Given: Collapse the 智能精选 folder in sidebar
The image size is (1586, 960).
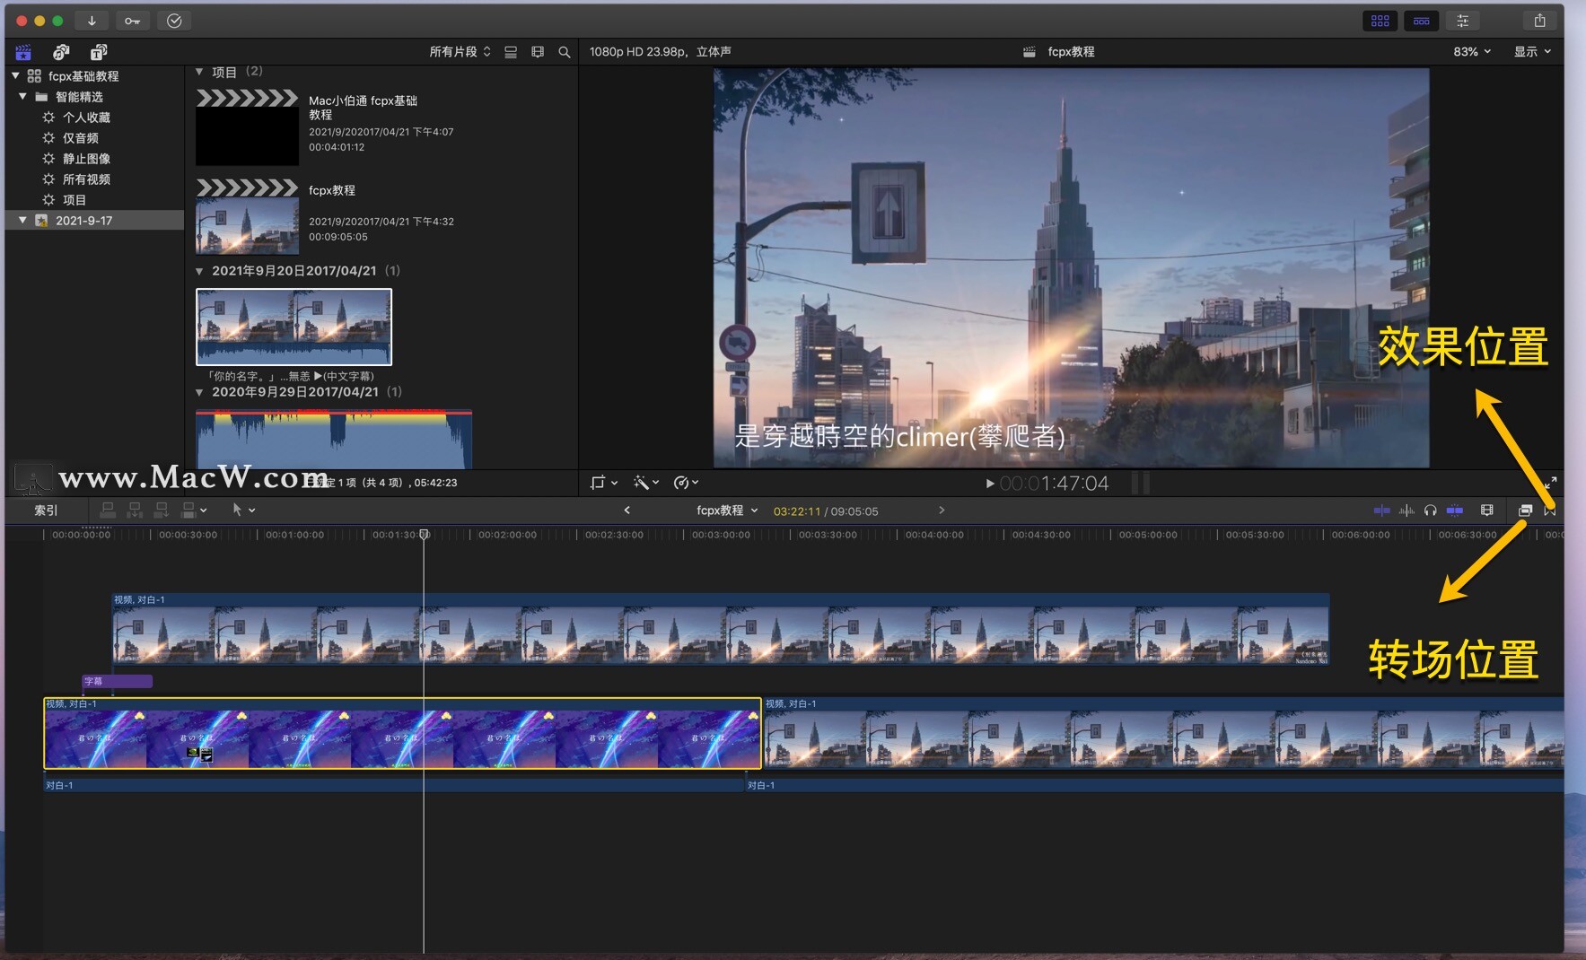Looking at the screenshot, I should pos(22,97).
